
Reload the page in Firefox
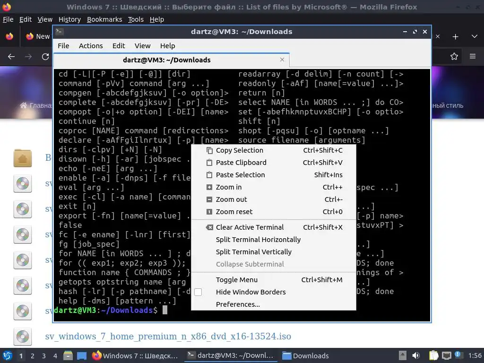pyautogui.click(x=45, y=57)
